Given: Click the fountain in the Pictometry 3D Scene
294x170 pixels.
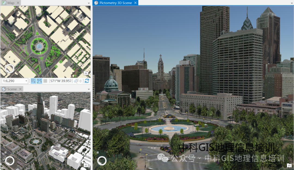Looking at the screenshot, I should click(169, 129).
